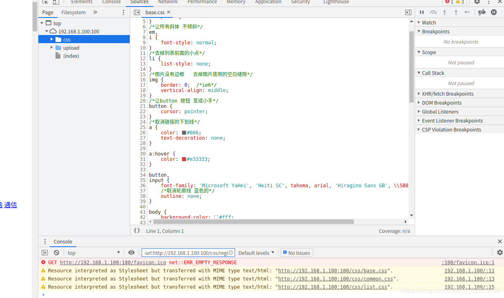The height and width of the screenshot is (298, 504).
Task: Click the step arrow icon
Action: pos(467,12)
